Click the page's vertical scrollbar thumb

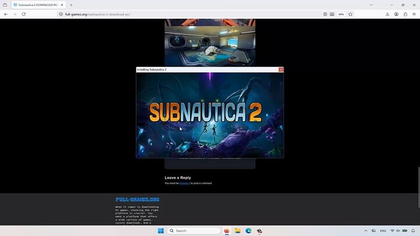pyautogui.click(x=419, y=187)
